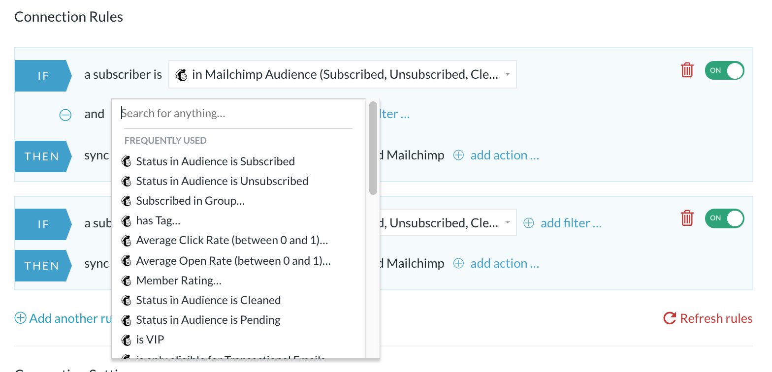
Task: Click plus icon beside first 'add action ...'
Action: coord(458,155)
